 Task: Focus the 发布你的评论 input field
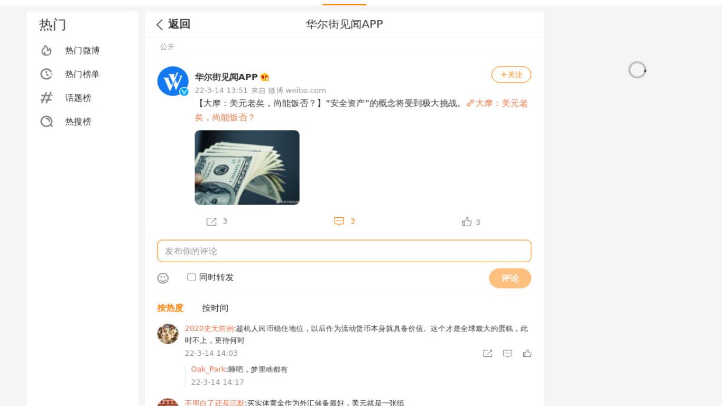coord(344,251)
